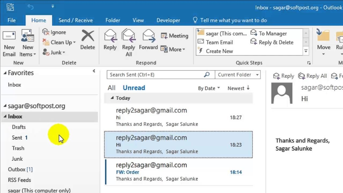343x193 pixels.
Task: Open the By Date sort dropdown
Action: pyautogui.click(x=209, y=88)
